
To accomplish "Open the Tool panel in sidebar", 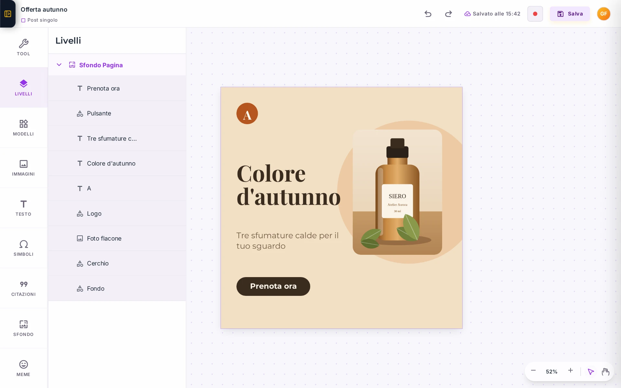I will pos(23,48).
